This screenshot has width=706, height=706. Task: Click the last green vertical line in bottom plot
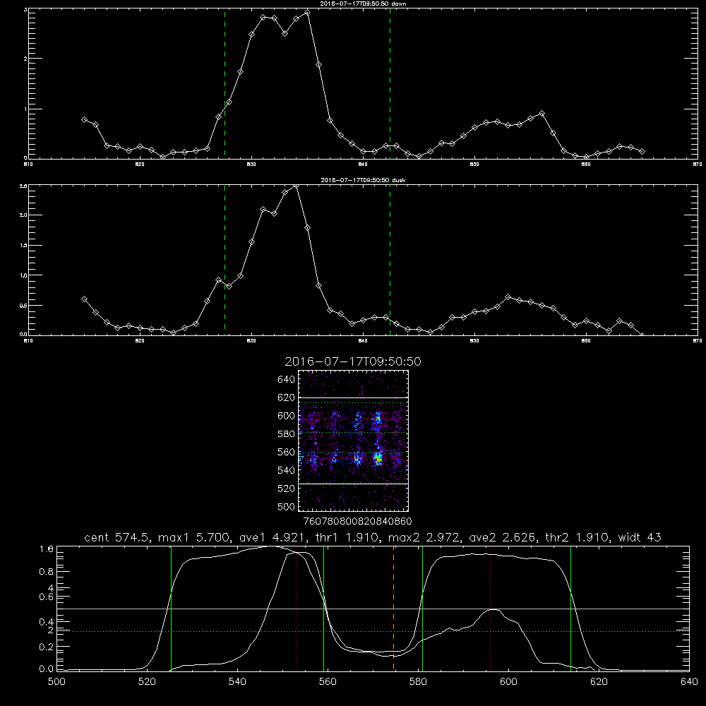pos(570,609)
